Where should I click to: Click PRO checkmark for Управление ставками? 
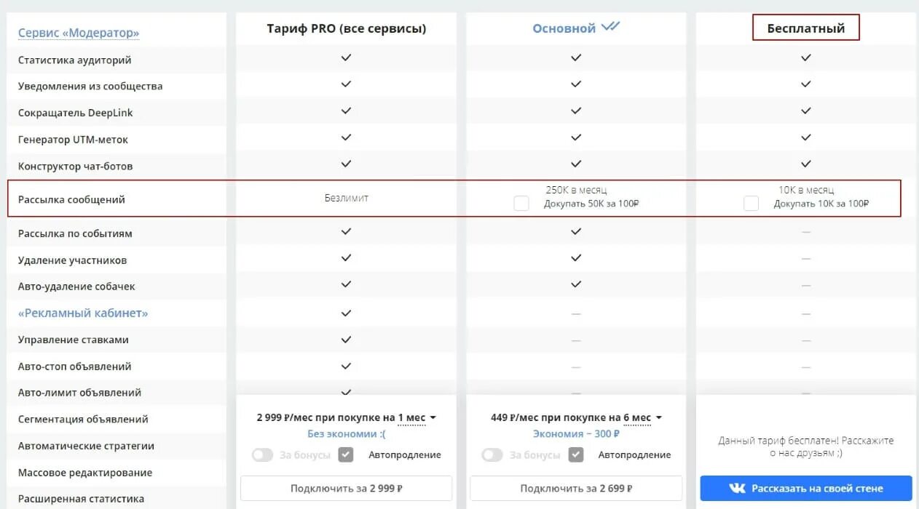(346, 340)
